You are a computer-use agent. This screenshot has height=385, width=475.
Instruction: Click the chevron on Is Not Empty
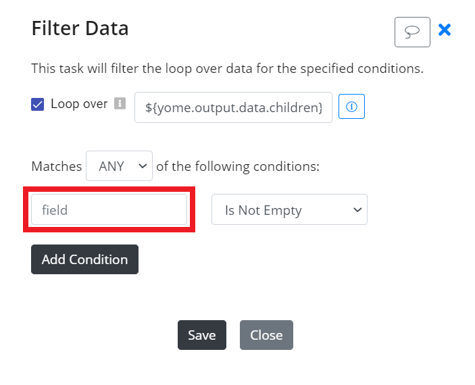coord(357,209)
